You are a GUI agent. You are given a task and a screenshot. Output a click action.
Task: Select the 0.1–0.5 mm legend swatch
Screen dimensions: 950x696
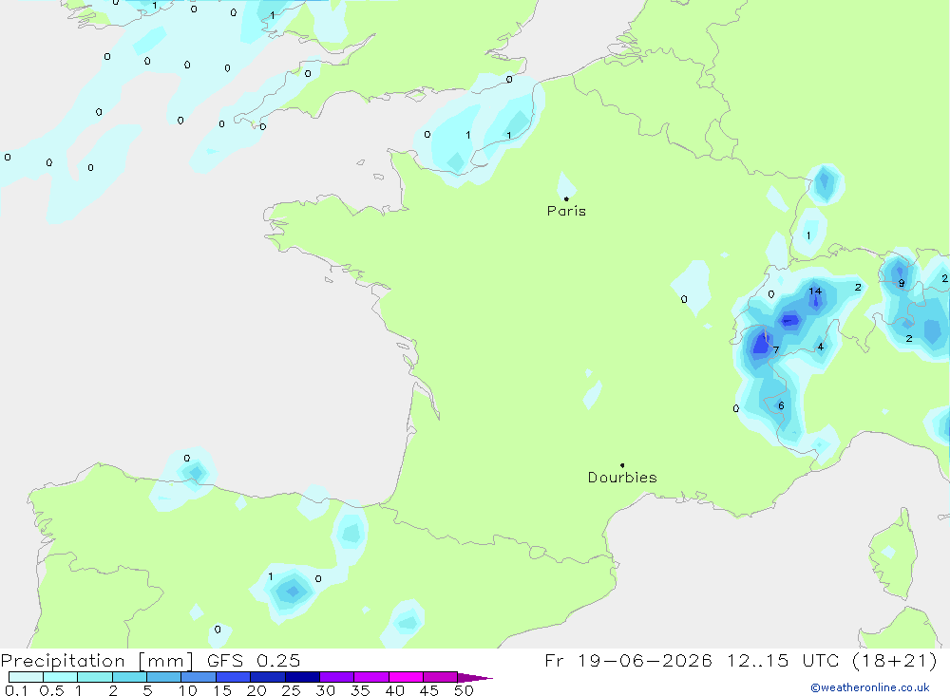[x=26, y=677]
